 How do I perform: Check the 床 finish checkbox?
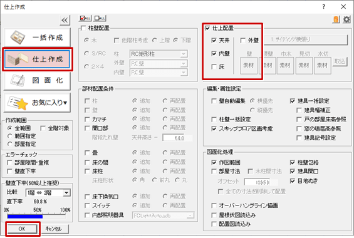click(x=214, y=67)
